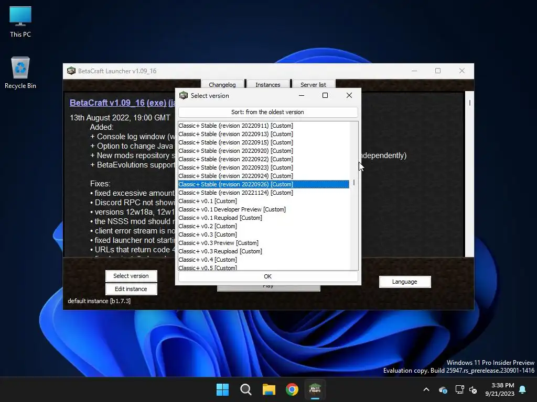Click the Edit instance button
The image size is (537, 402).
(131, 289)
